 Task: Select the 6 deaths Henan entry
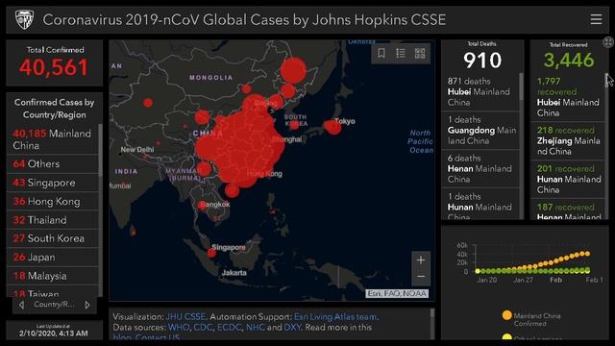coord(480,169)
